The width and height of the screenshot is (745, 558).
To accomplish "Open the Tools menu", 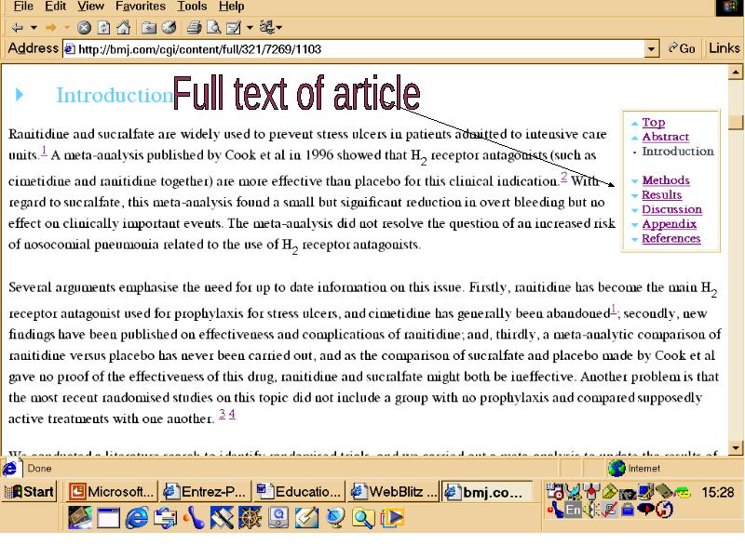I will pyautogui.click(x=192, y=7).
